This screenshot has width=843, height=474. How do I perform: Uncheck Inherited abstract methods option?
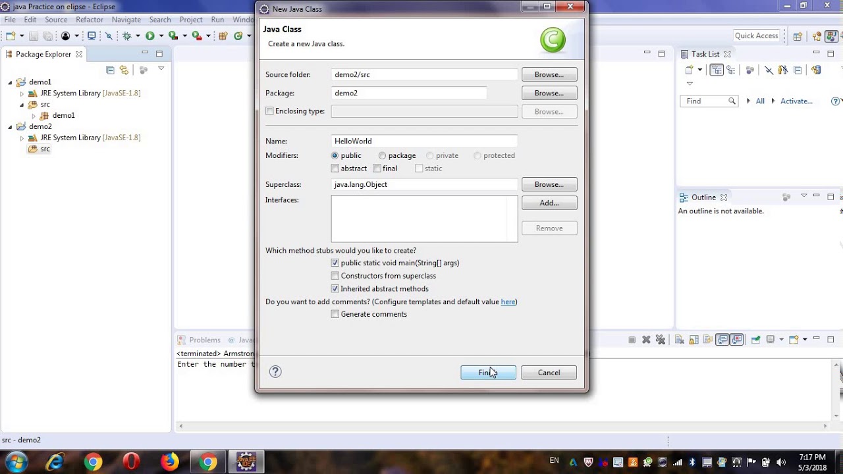click(335, 288)
